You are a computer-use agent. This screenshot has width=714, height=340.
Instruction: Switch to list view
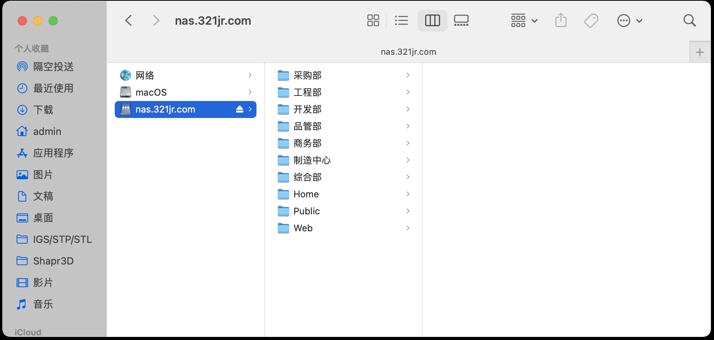(x=401, y=20)
